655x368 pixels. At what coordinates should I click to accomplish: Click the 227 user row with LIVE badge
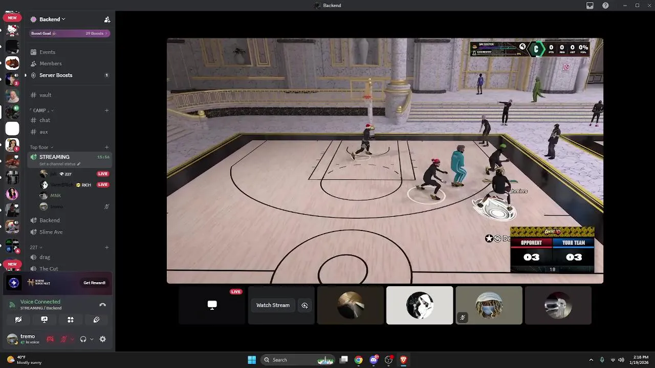click(x=75, y=174)
